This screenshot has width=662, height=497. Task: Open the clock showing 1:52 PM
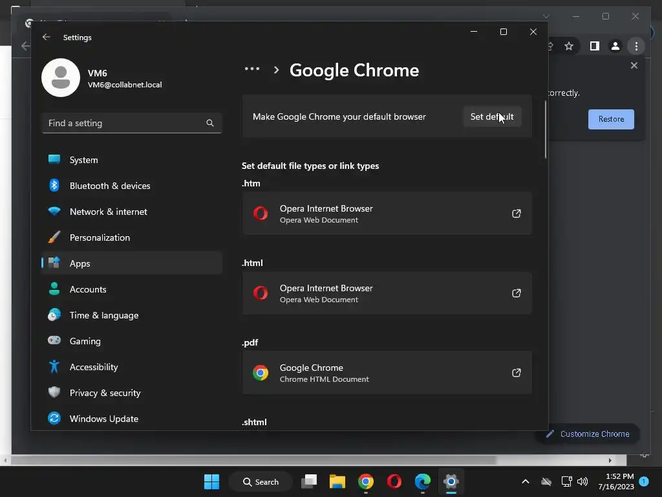pyautogui.click(x=616, y=481)
